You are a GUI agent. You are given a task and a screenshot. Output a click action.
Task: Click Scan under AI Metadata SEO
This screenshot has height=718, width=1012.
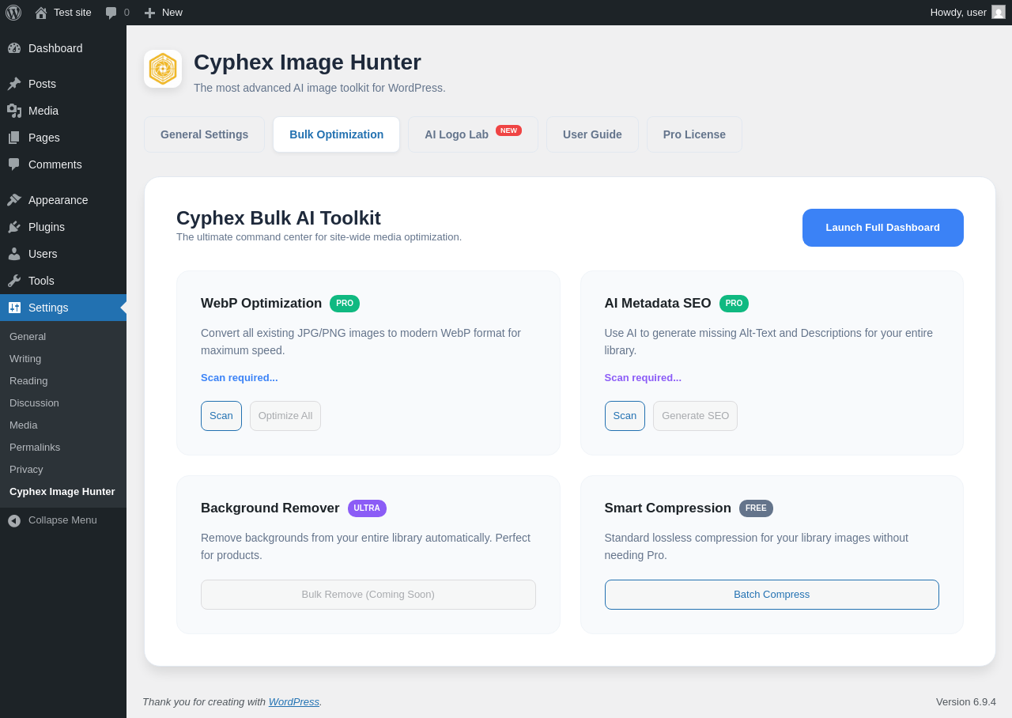[625, 416]
